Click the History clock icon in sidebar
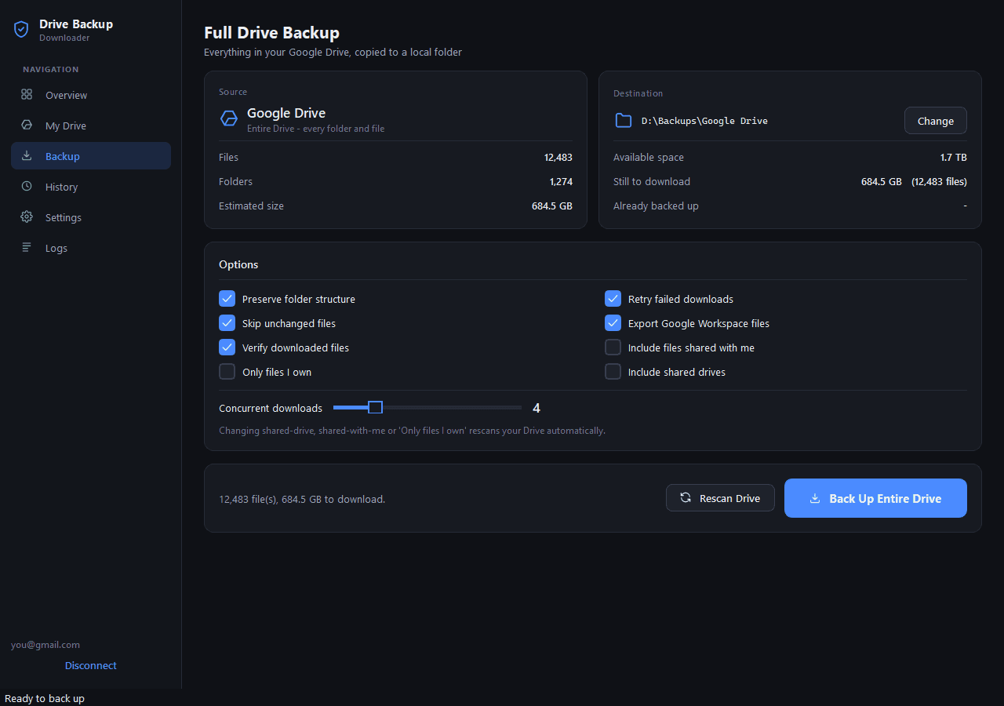This screenshot has width=1004, height=706. coord(27,187)
